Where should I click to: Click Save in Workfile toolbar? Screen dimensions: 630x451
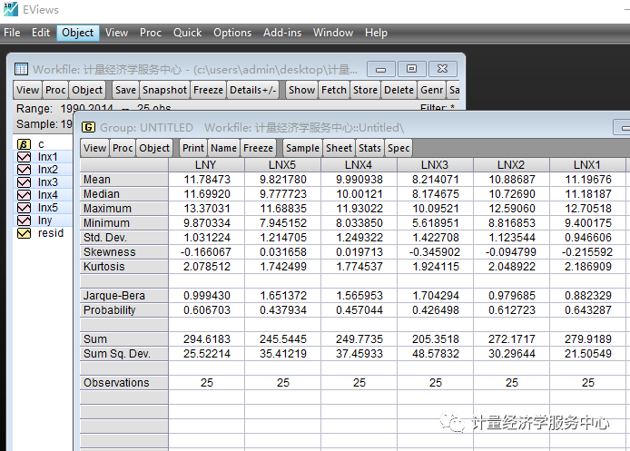point(126,90)
